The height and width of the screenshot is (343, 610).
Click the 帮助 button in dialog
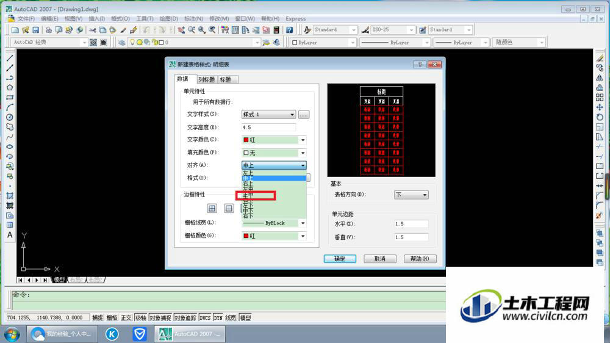[x=420, y=259]
